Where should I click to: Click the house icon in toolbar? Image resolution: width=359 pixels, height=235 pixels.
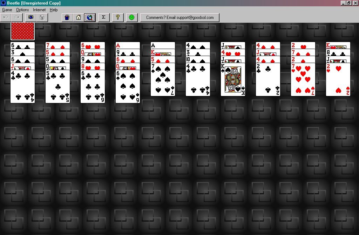coord(79,17)
